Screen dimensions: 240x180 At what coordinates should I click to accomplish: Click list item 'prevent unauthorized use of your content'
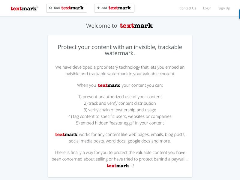[120, 97]
